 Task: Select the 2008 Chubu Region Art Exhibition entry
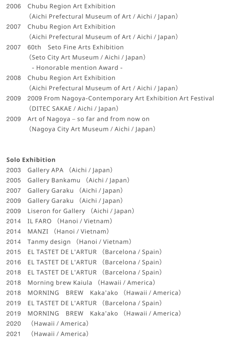[71, 78]
